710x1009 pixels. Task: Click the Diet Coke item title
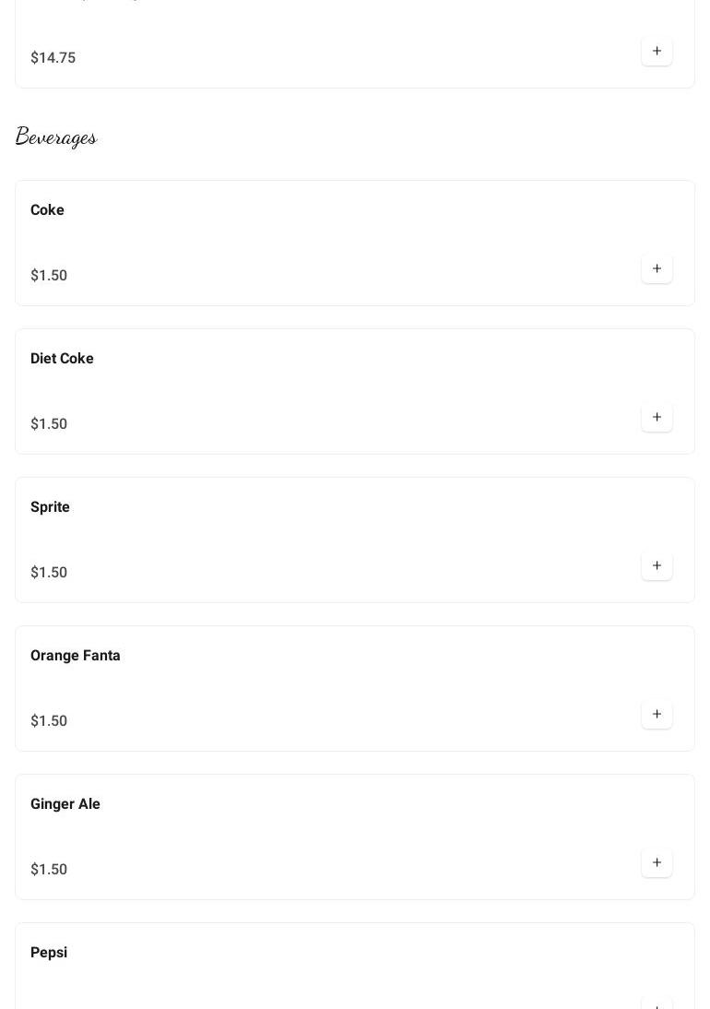62,359
